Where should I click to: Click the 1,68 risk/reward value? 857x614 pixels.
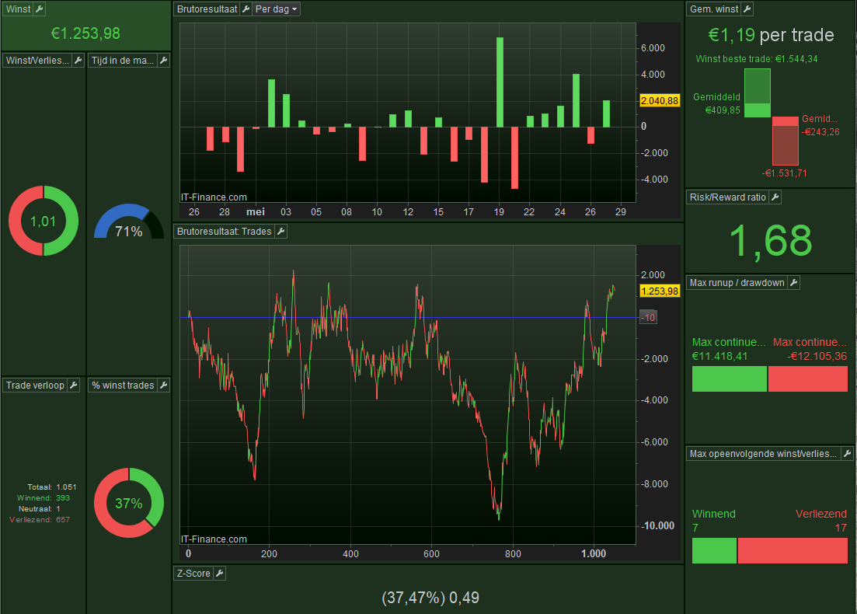pyautogui.click(x=771, y=240)
